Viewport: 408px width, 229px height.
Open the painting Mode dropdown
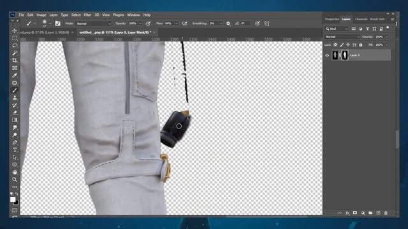click(94, 24)
